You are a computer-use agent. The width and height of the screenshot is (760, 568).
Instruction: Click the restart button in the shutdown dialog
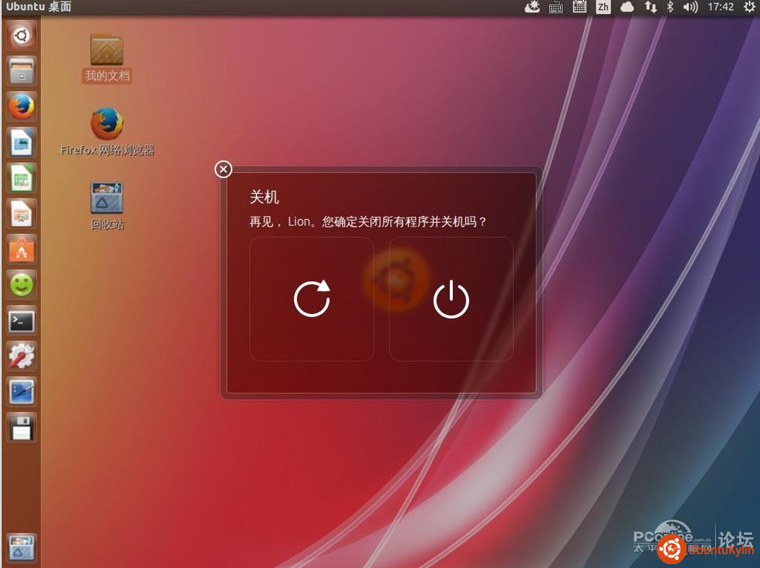click(x=312, y=299)
